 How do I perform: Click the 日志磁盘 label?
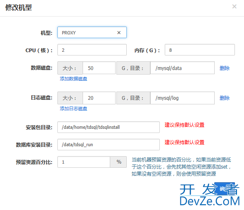coord(42,98)
